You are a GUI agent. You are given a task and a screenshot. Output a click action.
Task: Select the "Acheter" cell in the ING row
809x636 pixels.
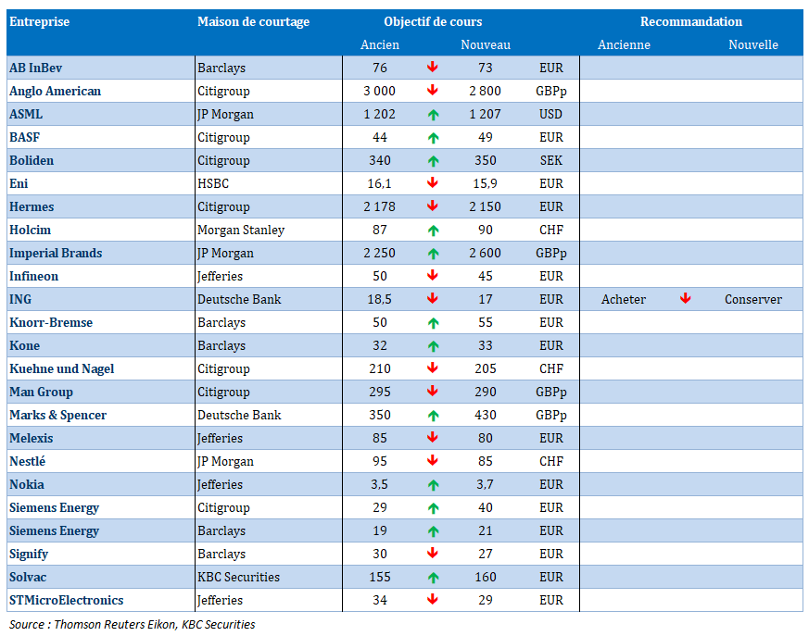coord(624,299)
